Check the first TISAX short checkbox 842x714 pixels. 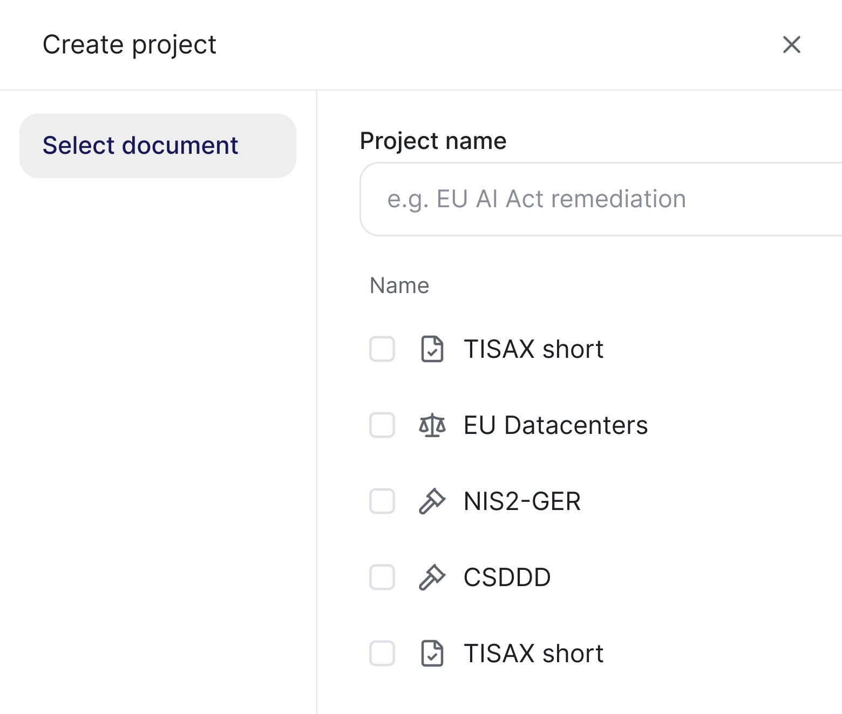click(x=382, y=349)
